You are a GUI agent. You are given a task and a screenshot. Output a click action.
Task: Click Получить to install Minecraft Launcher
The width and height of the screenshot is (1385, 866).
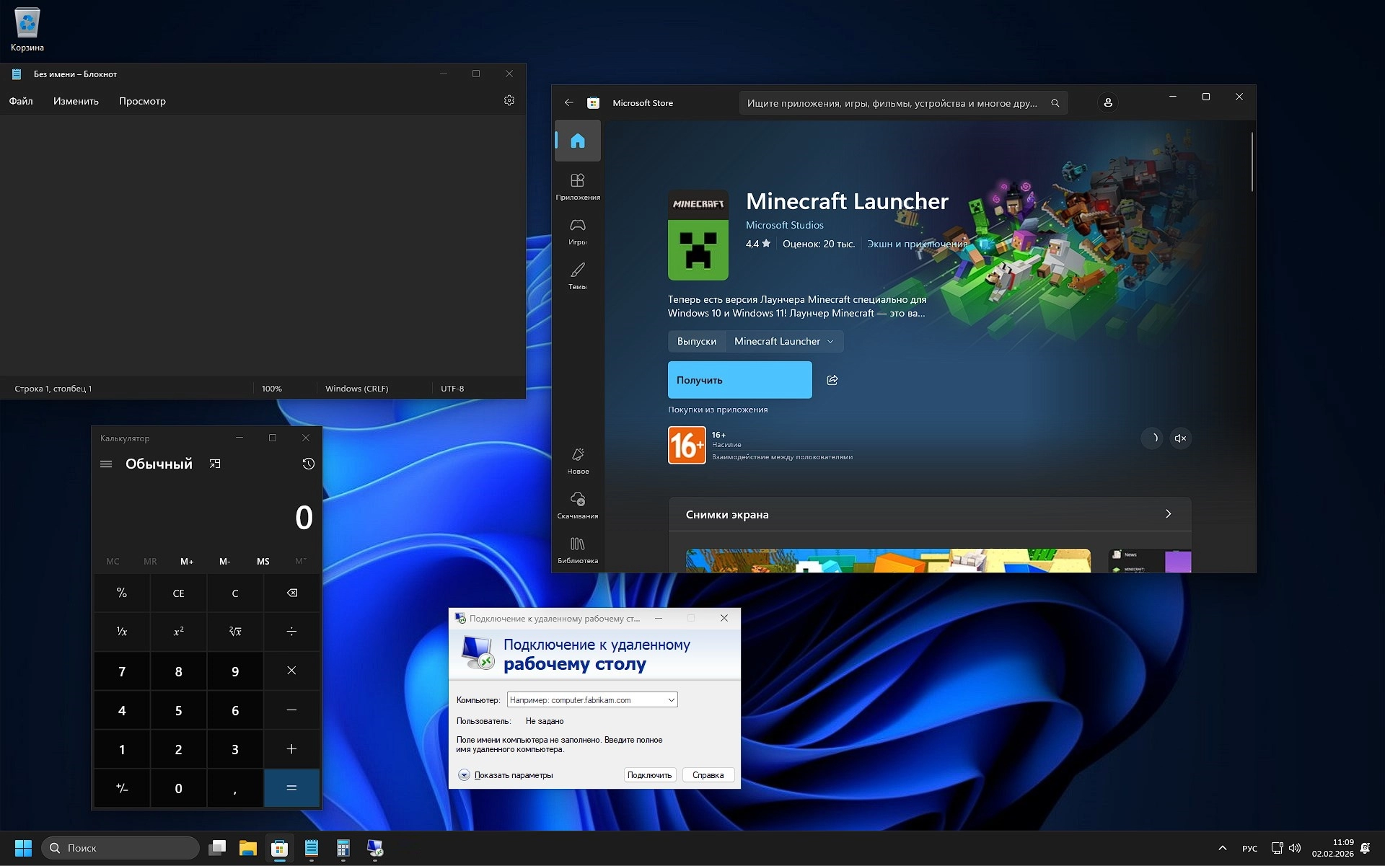point(739,380)
